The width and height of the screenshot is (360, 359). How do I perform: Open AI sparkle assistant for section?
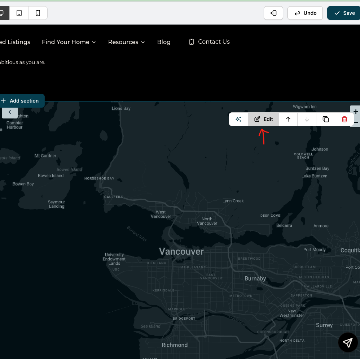click(238, 119)
